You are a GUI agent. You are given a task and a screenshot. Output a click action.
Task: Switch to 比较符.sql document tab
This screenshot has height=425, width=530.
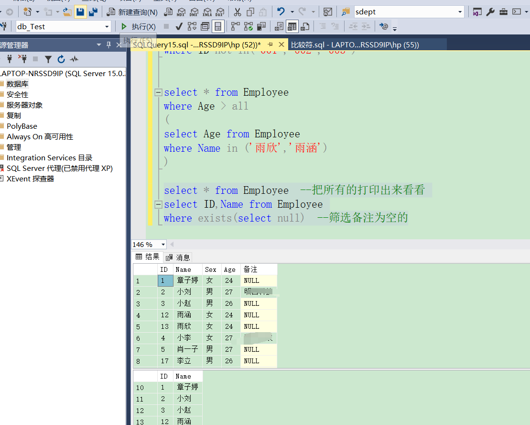pyautogui.click(x=355, y=45)
